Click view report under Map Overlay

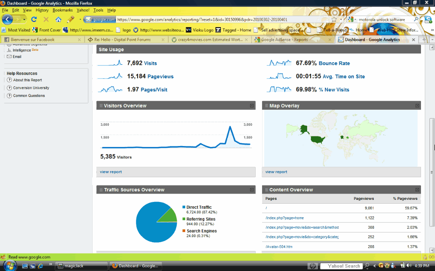(276, 172)
